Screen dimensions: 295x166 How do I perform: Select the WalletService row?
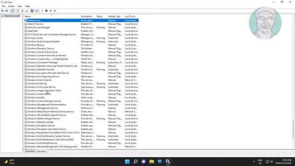(81, 20)
